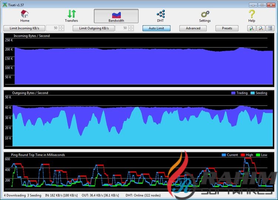Click the zoom out magnifier icon
Viewport: 278px width, 200px height.
click(261, 28)
